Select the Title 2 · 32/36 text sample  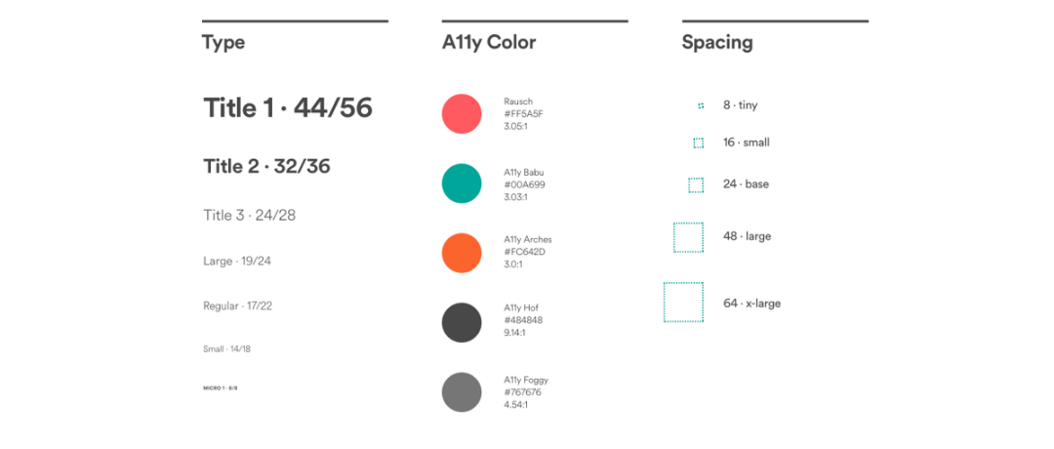[266, 166]
